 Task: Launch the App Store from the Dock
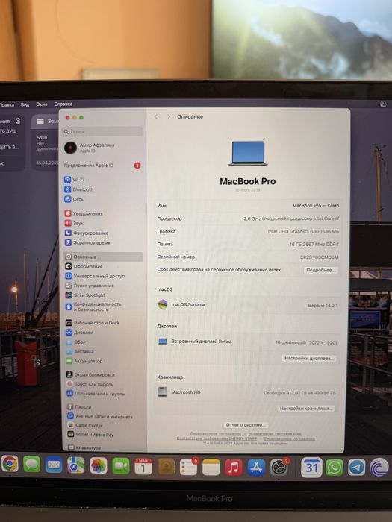[x=256, y=468]
